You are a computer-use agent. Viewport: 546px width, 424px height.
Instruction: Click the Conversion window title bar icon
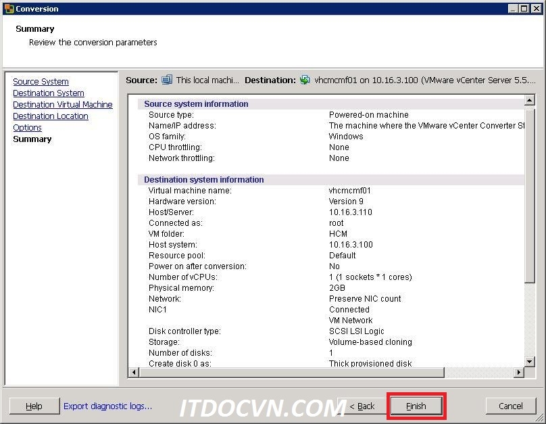point(9,9)
